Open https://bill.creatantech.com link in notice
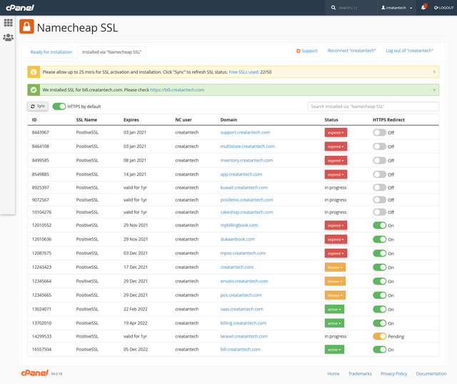This screenshot has height=384, width=457. (x=177, y=90)
